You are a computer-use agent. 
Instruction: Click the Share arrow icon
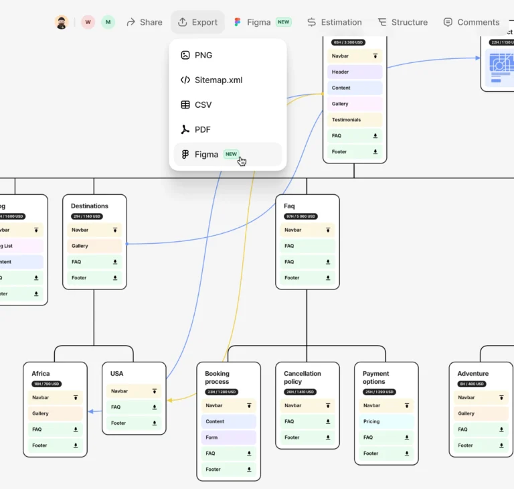[x=131, y=22]
